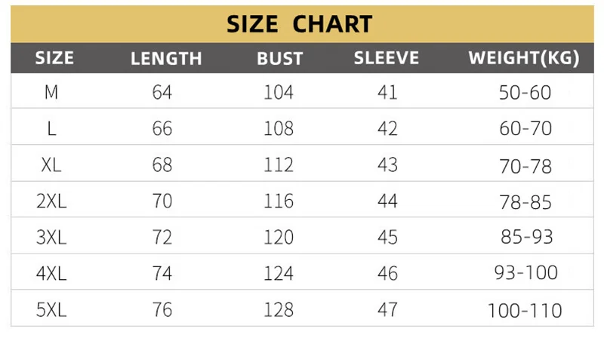Select the M size row label
This screenshot has height=338, width=604.
pos(51,93)
